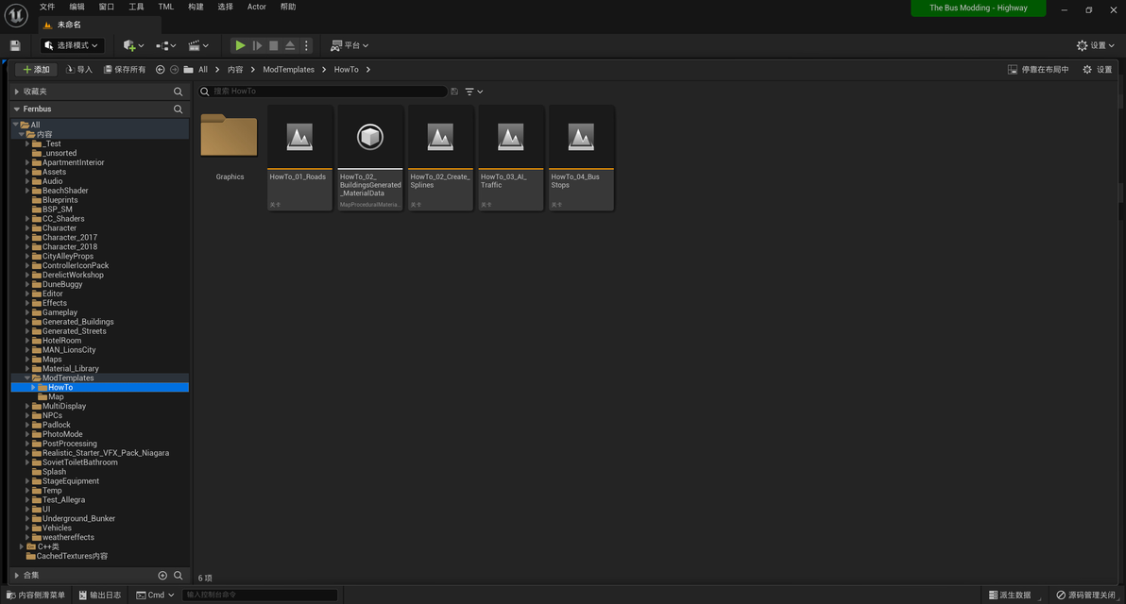The width and height of the screenshot is (1126, 604).
Task: Click the skip frame playback button
Action: [257, 45]
